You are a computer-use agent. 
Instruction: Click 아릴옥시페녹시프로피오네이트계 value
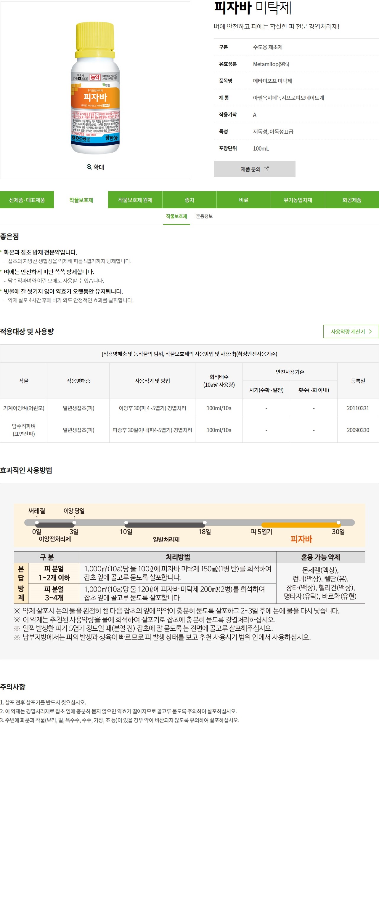tap(288, 98)
